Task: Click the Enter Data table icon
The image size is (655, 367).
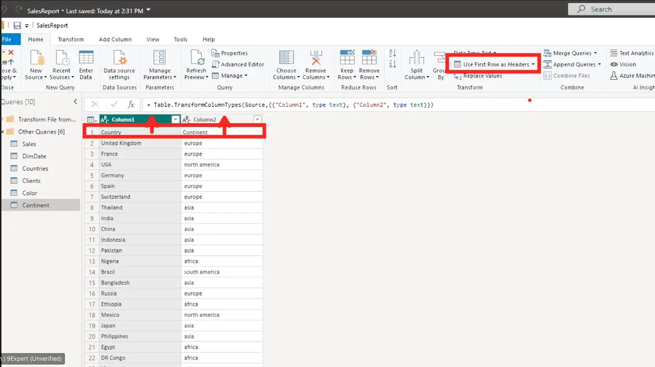Action: pyautogui.click(x=86, y=57)
